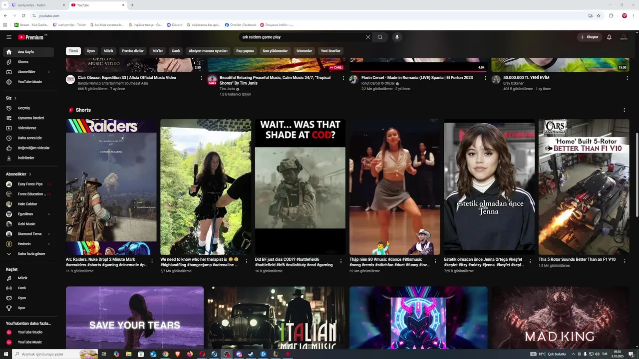This screenshot has width=639, height=359.
Task: Click the magnifier search button
Action: 380,37
